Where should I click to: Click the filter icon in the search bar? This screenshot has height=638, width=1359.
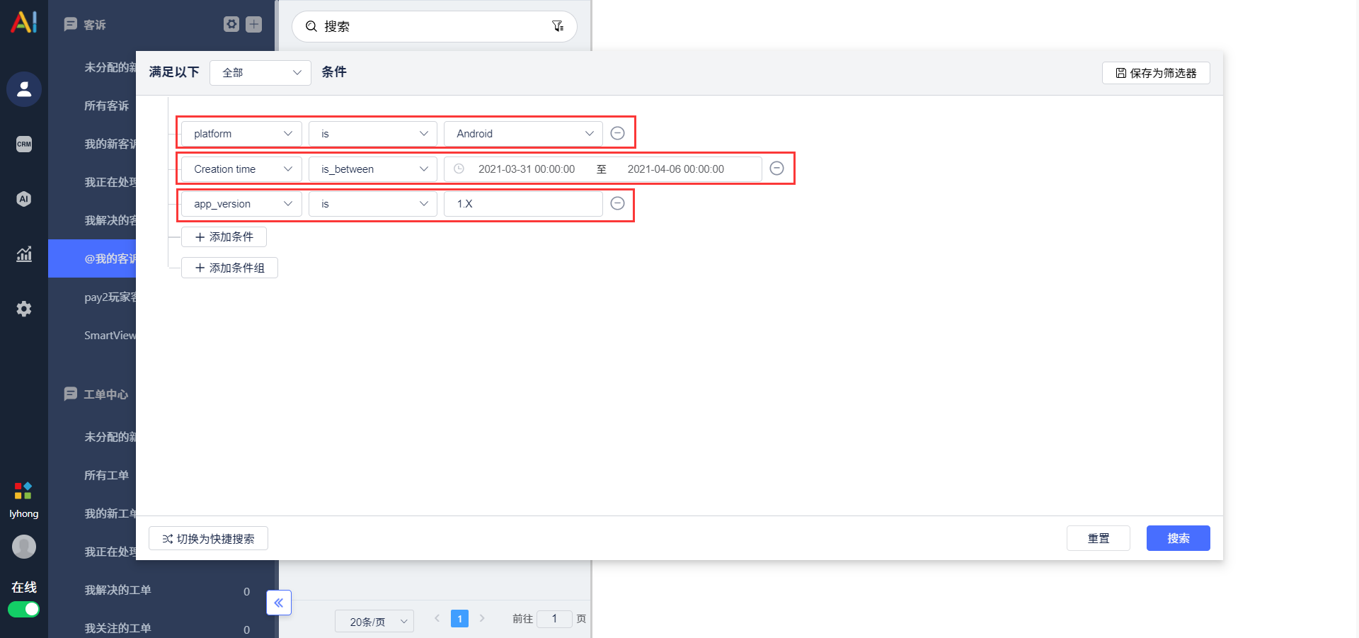coord(558,26)
